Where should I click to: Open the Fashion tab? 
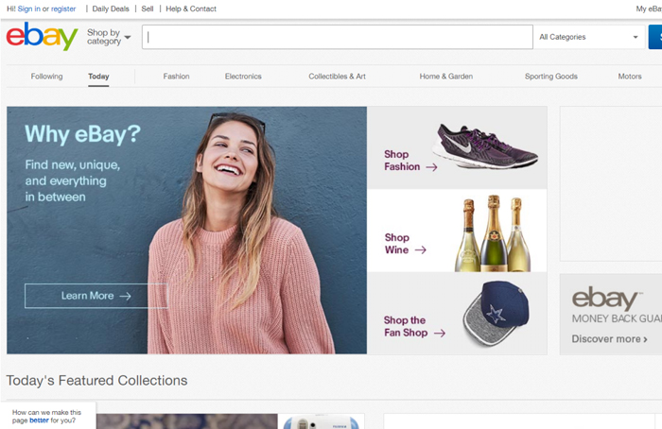point(176,77)
